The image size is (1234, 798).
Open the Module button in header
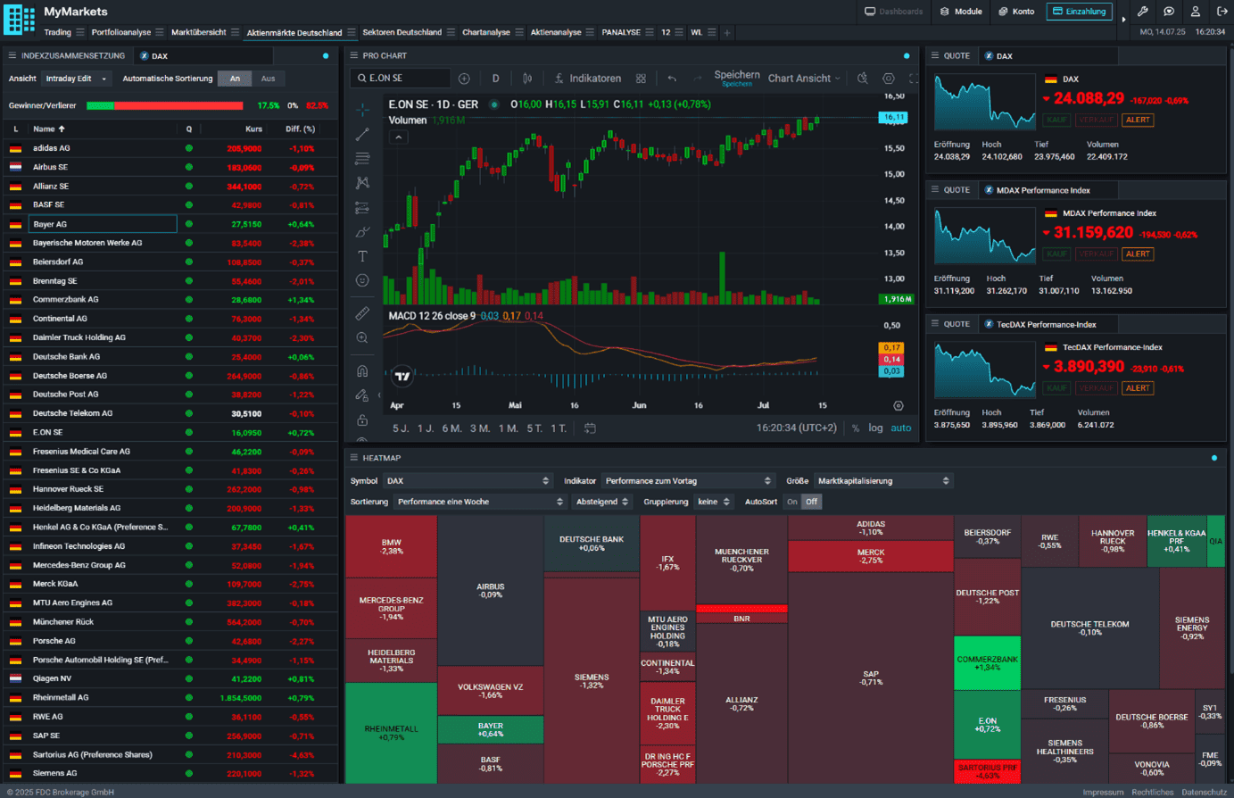click(961, 12)
